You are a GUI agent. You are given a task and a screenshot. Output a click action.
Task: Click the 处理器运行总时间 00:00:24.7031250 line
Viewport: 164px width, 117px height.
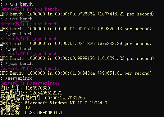click(x=43, y=98)
